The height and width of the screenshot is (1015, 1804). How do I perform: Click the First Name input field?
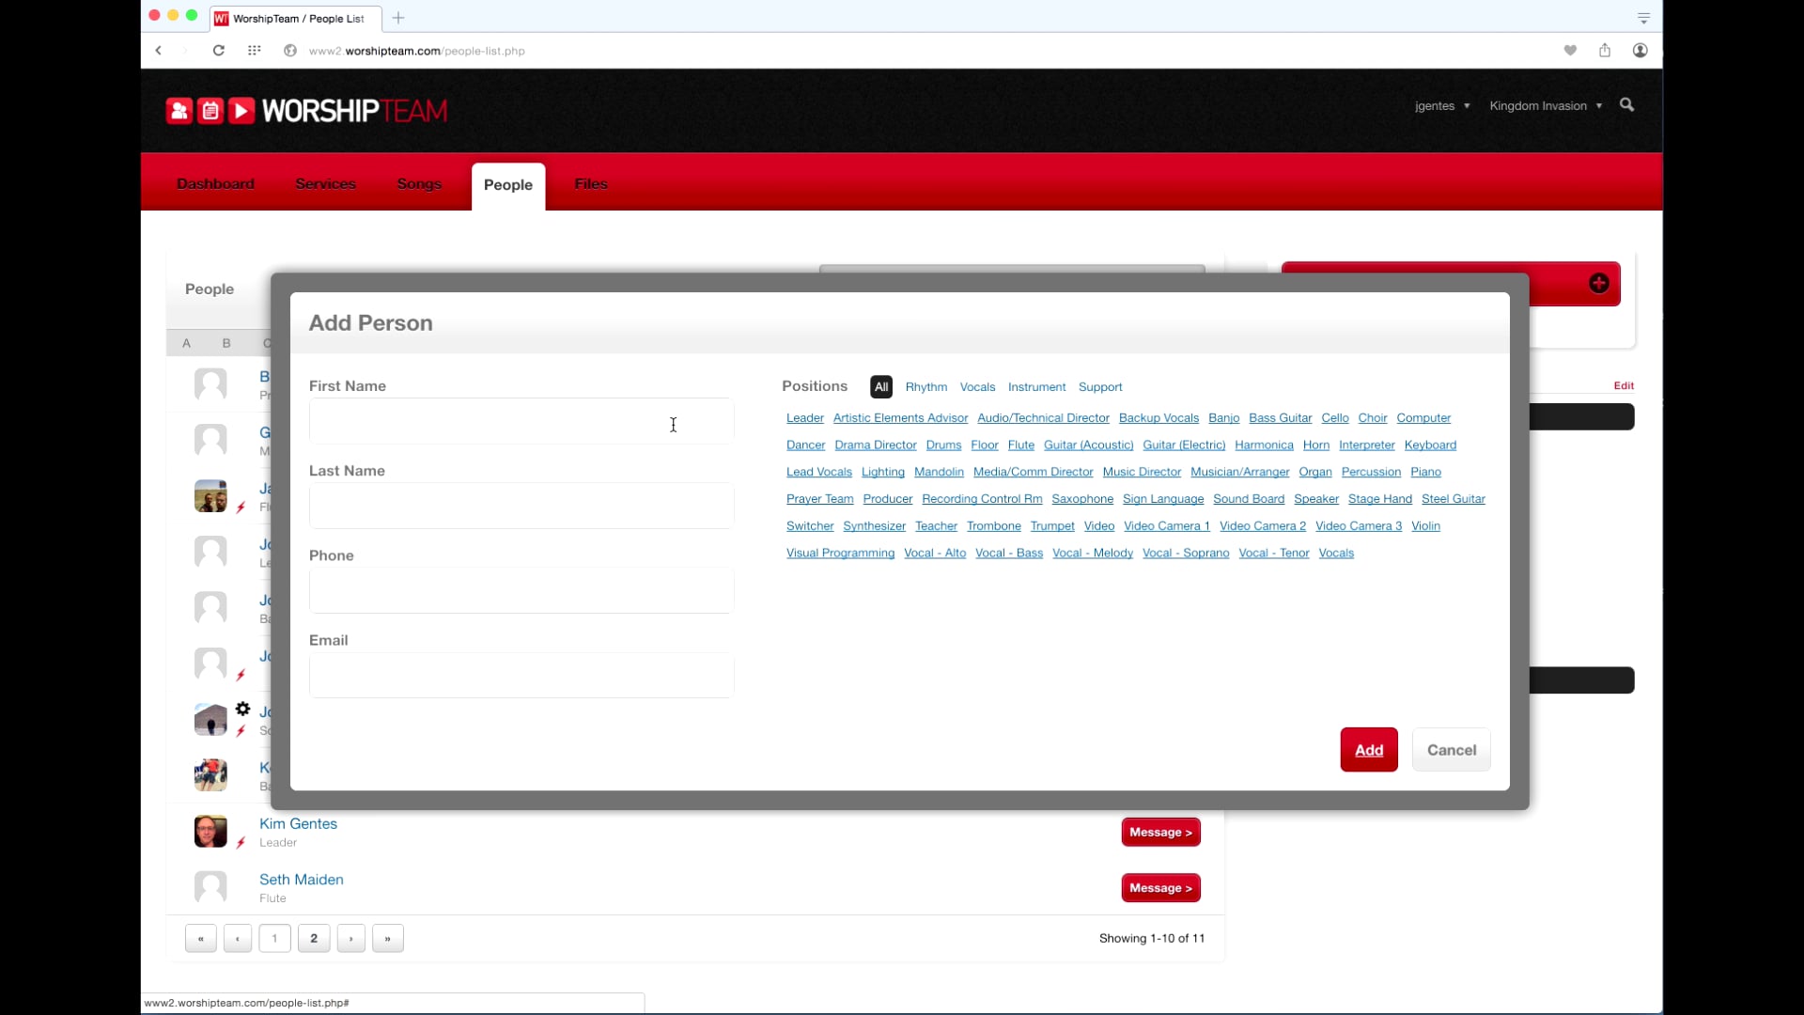[521, 421]
